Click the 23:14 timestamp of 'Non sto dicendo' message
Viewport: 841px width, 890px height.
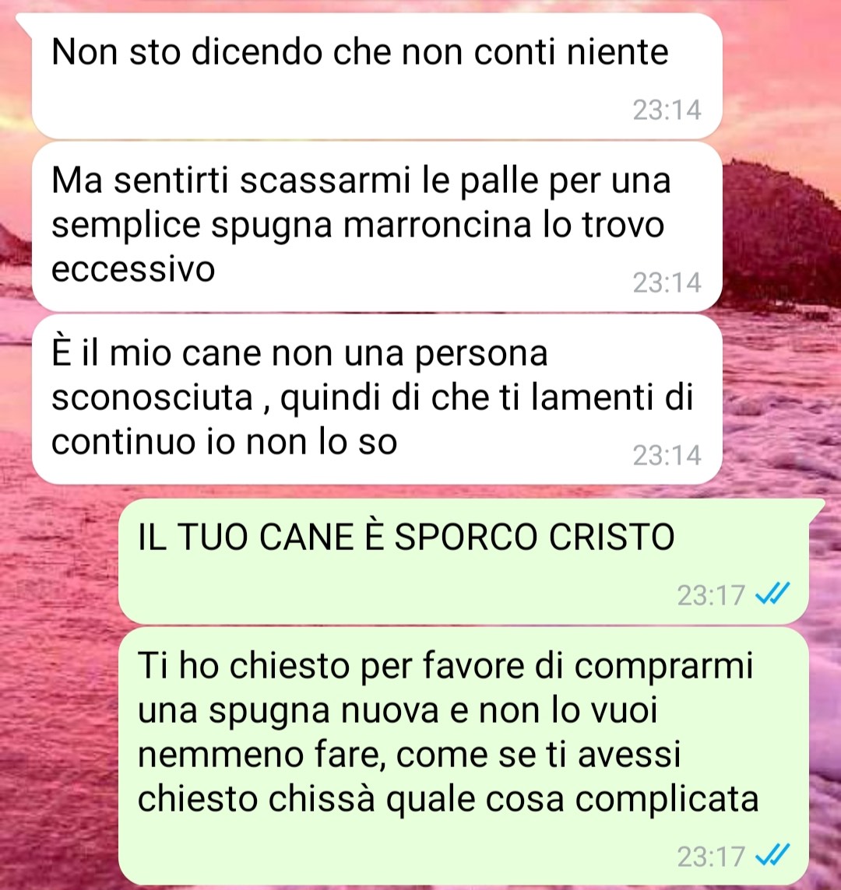pyautogui.click(x=667, y=110)
